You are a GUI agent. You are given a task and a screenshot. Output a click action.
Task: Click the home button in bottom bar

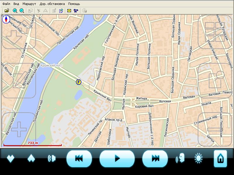pos(220,159)
